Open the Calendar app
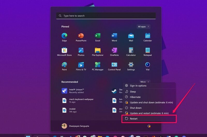207x137 pixels. [147, 37]
